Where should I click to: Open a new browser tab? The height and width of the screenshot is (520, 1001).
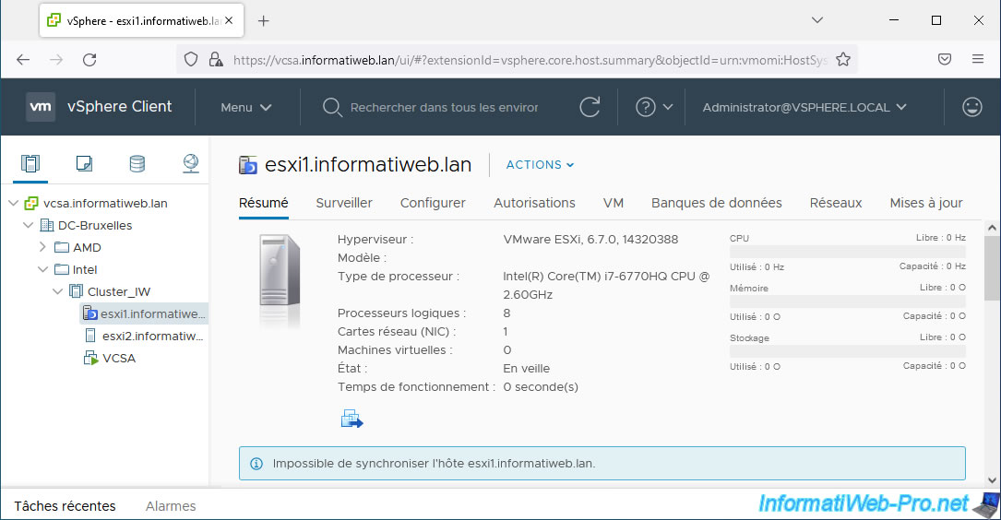[263, 21]
